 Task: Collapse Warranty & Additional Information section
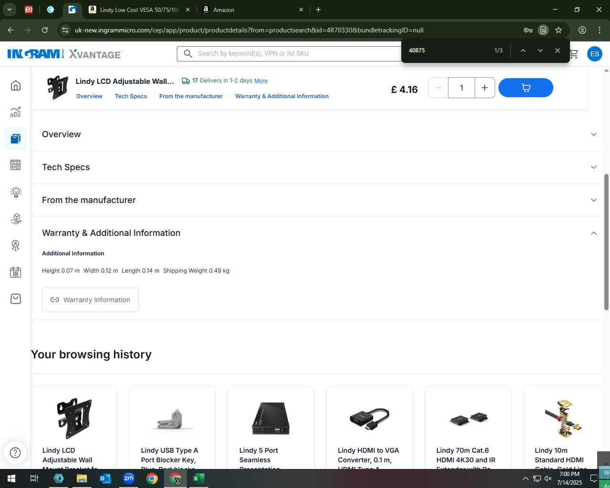317,233
